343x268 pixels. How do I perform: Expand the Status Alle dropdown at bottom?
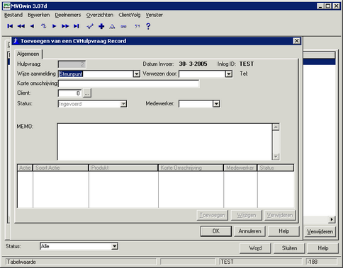pyautogui.click(x=114, y=246)
